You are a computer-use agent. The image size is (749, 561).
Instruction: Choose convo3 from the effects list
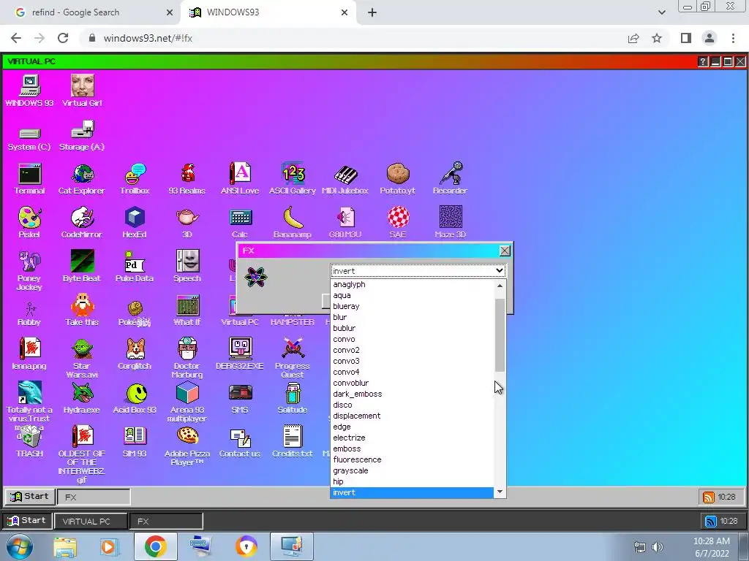click(412, 361)
